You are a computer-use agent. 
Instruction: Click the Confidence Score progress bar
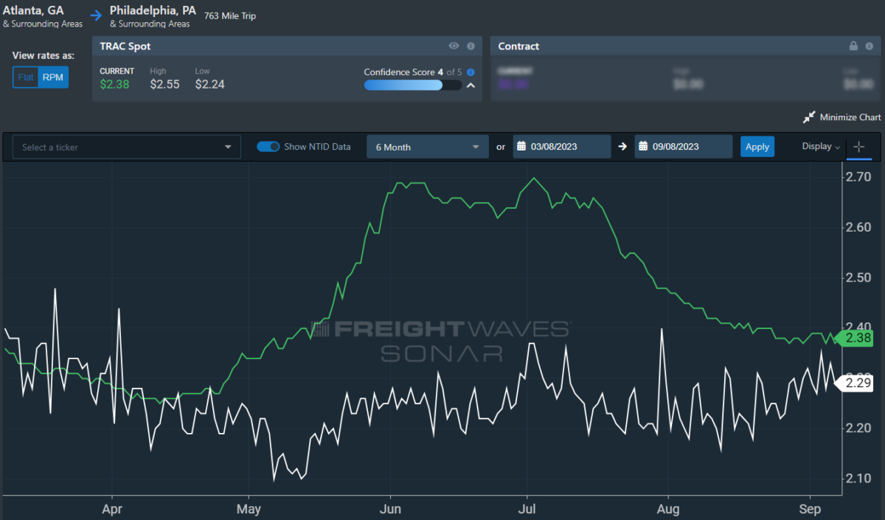click(413, 86)
